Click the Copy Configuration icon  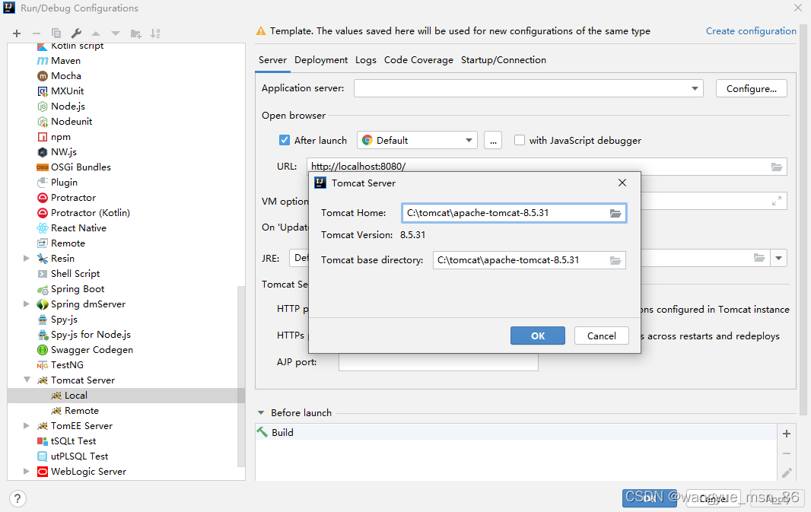[56, 33]
